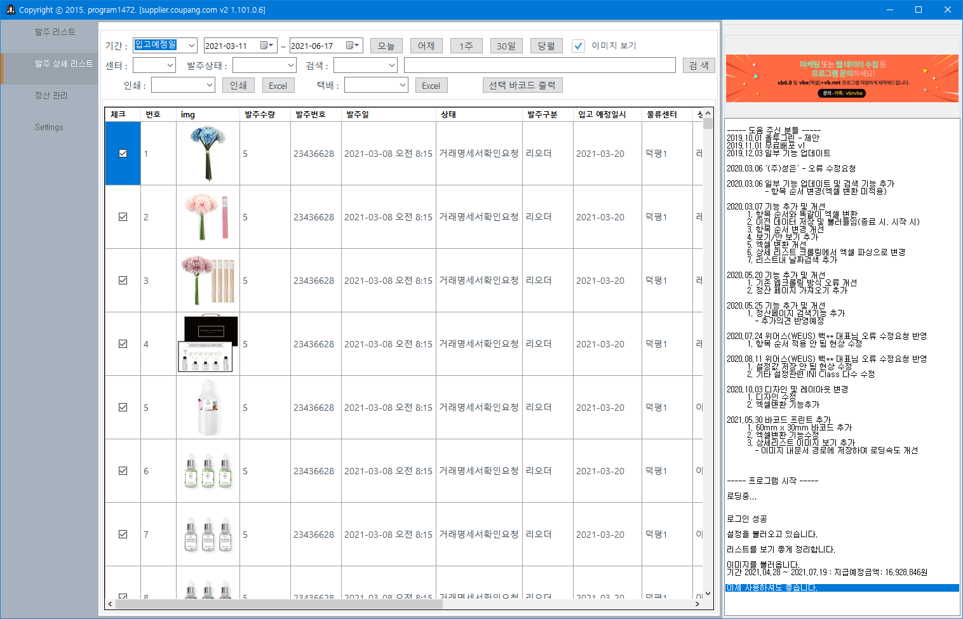This screenshot has width=963, height=619.
Task: Click the 오늘 date filter button
Action: point(386,45)
